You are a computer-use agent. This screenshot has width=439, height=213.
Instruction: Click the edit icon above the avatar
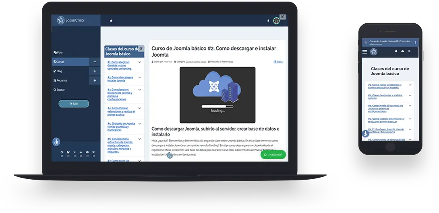(282, 17)
